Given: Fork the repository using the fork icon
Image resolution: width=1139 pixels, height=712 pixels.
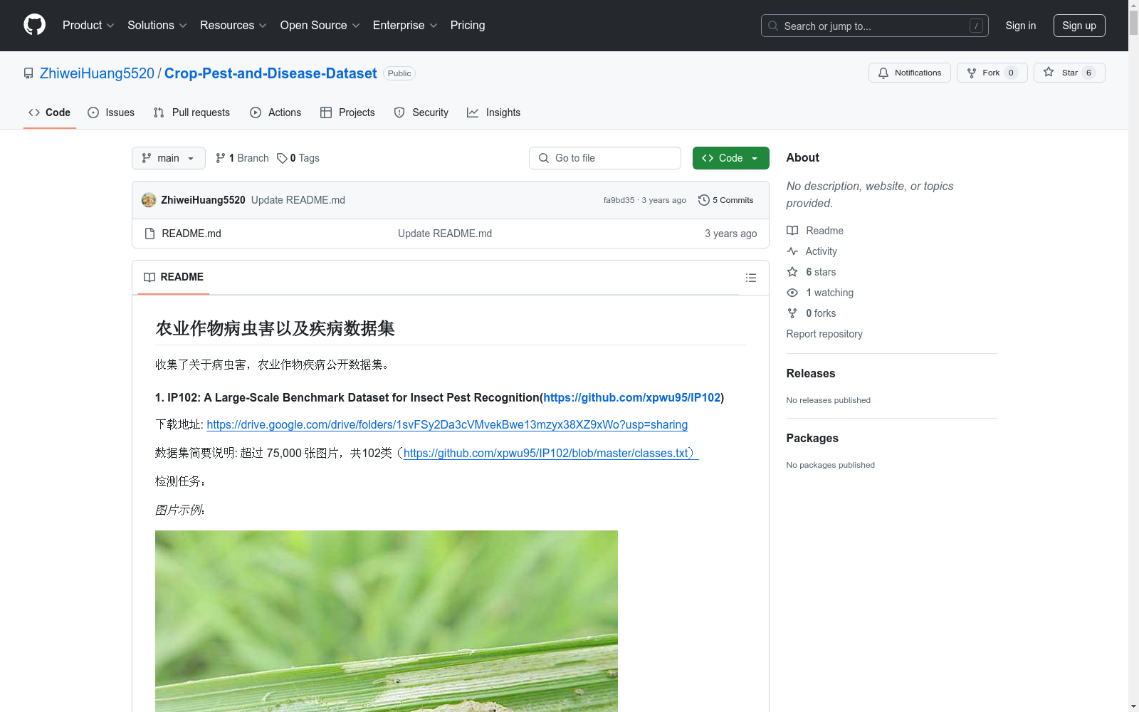Looking at the screenshot, I should pyautogui.click(x=972, y=73).
